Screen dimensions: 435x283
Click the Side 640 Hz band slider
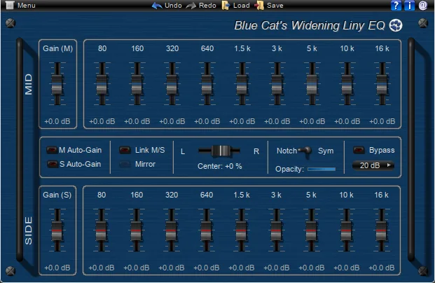[x=206, y=230]
